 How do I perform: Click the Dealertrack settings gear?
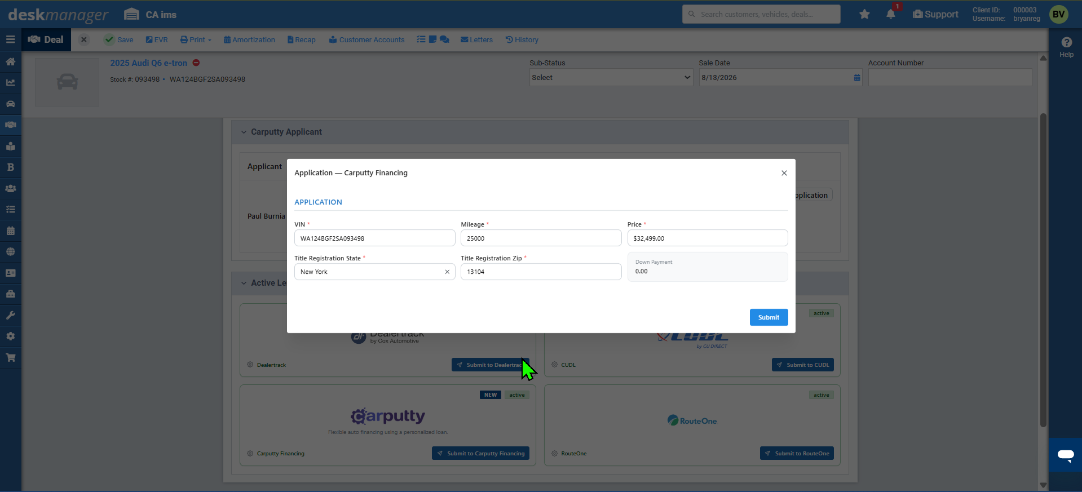[x=250, y=365]
